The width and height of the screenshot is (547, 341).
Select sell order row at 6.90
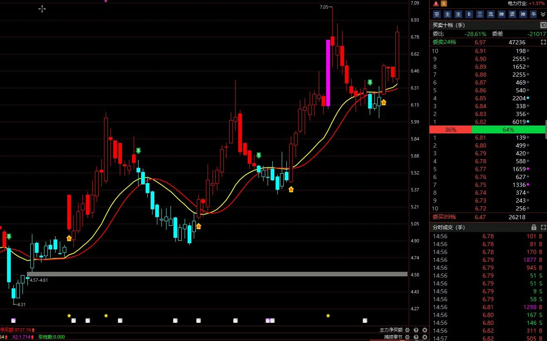[x=487, y=59]
